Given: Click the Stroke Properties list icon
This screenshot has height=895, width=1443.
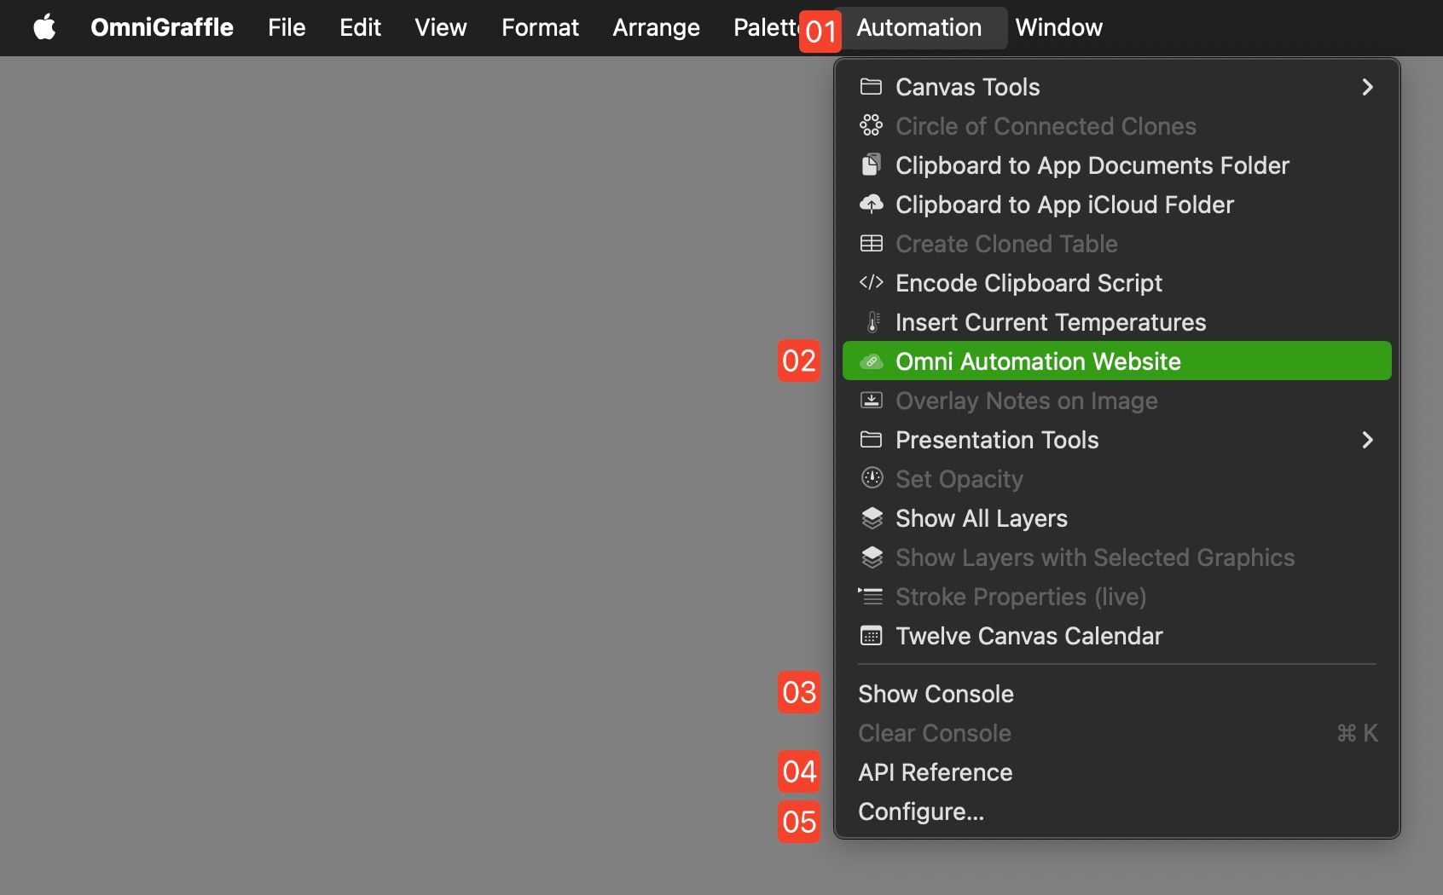Looking at the screenshot, I should point(871,597).
